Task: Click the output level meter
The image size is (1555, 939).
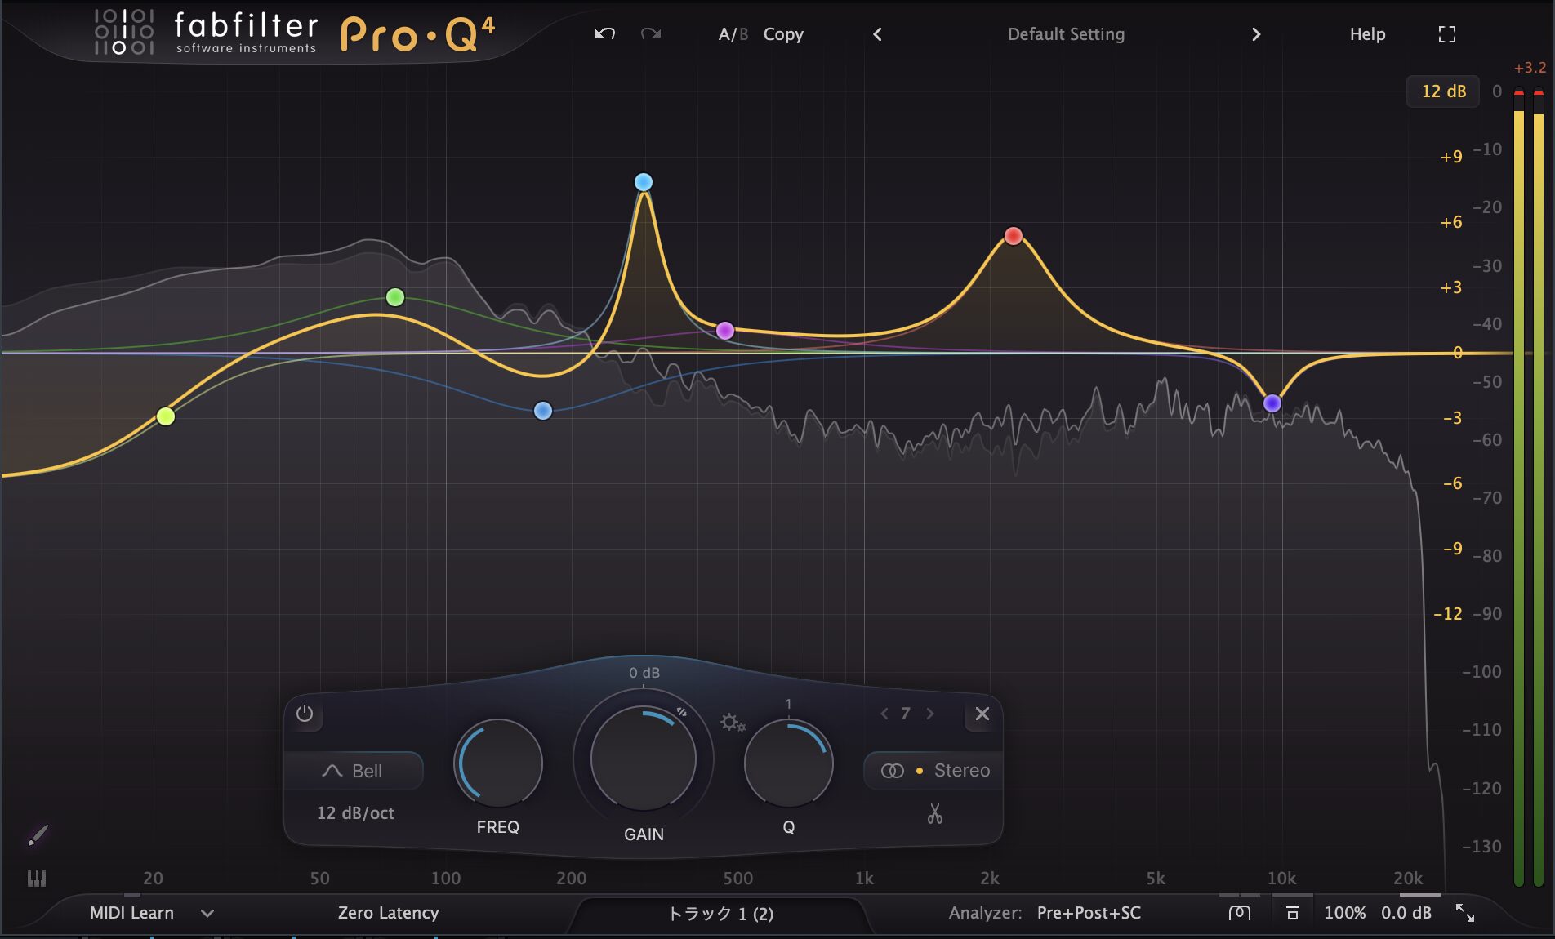Action: pos(1528,487)
